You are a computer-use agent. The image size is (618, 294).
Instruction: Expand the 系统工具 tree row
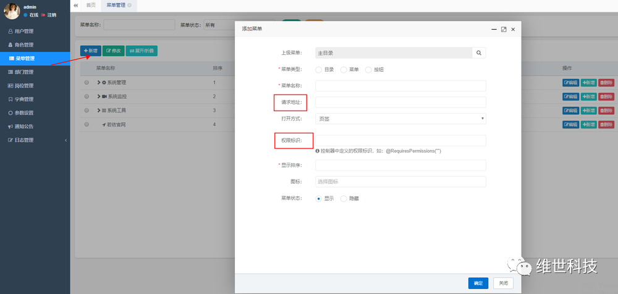(x=99, y=111)
